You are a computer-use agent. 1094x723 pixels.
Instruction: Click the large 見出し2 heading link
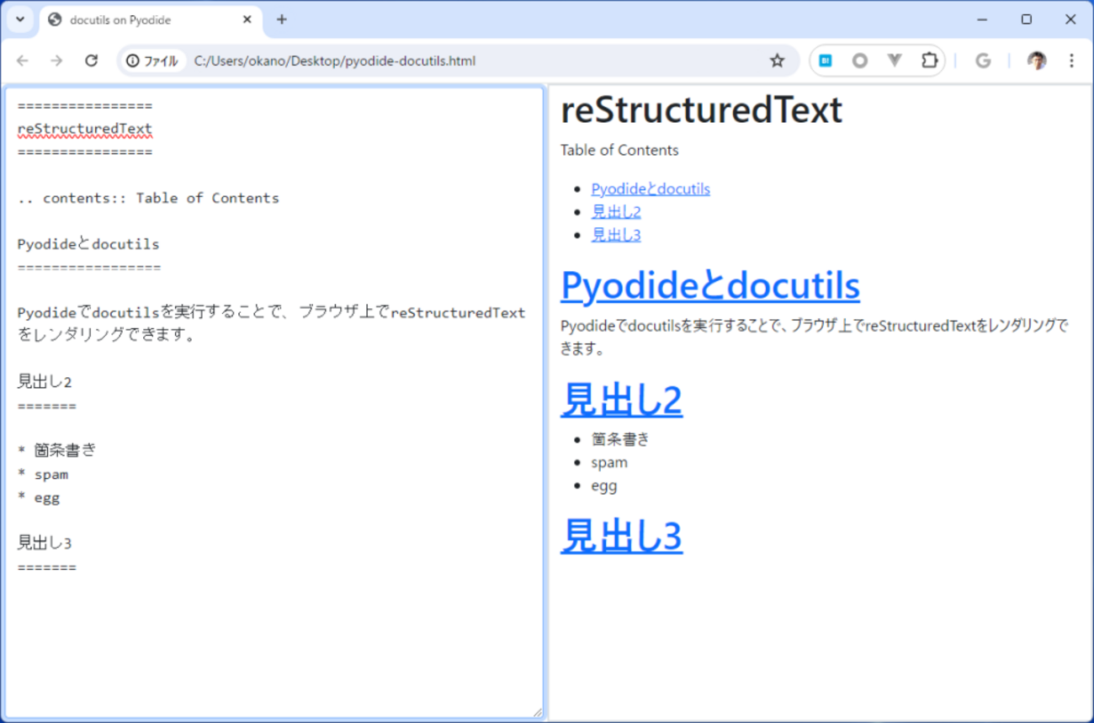[621, 399]
